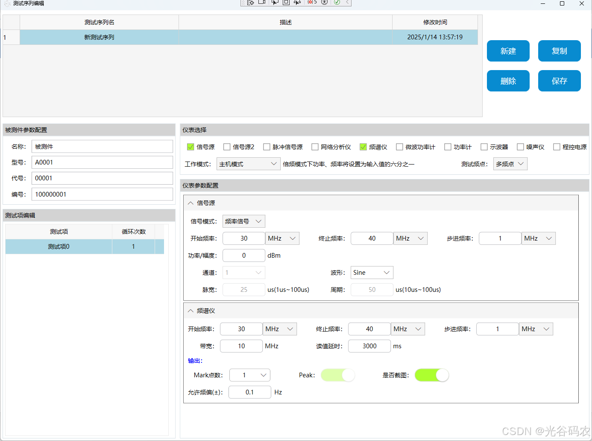Viewport: 592px width, 441px height.
Task: Check the 噪声仪 checkbox
Action: tap(520, 147)
